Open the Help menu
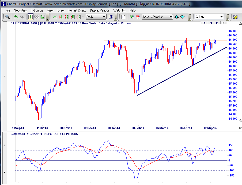The image size is (242, 185). (133, 10)
